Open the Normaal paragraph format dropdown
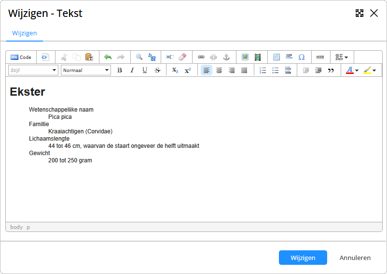This screenshot has height=274, width=387. click(86, 71)
